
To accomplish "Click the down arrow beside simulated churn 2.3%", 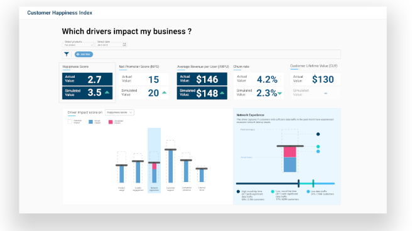I will [x=280, y=94].
